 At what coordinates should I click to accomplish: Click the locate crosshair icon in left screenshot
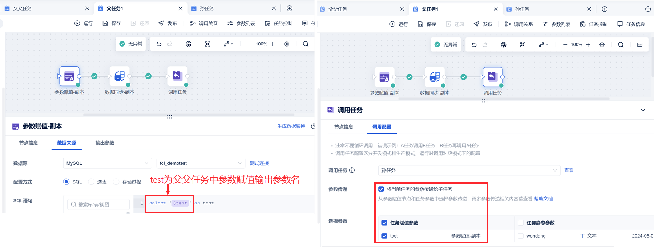click(287, 44)
